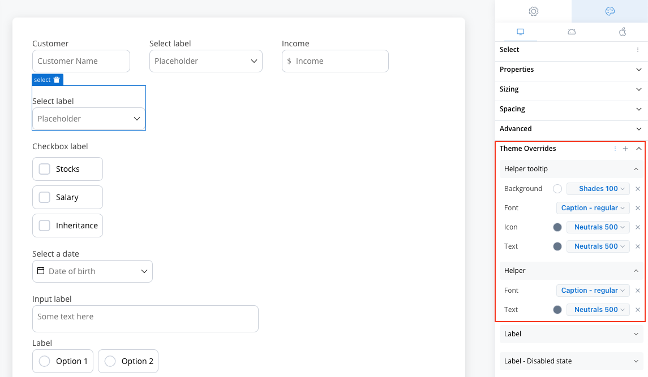
Task: Add a new theme override with plus icon
Action: pyautogui.click(x=625, y=149)
